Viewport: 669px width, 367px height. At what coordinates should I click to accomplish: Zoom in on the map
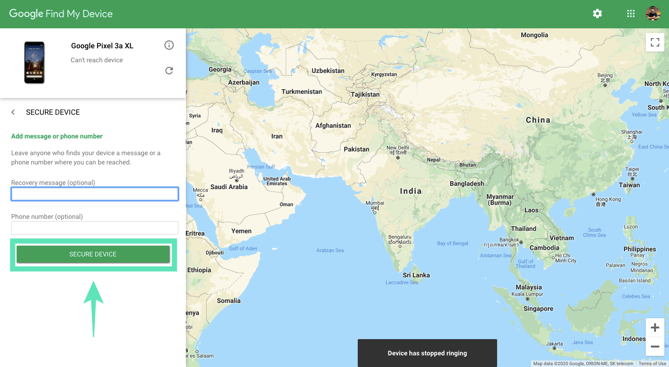pos(655,328)
